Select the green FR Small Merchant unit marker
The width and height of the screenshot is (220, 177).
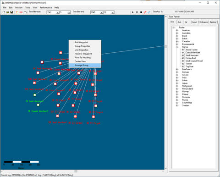35,95
